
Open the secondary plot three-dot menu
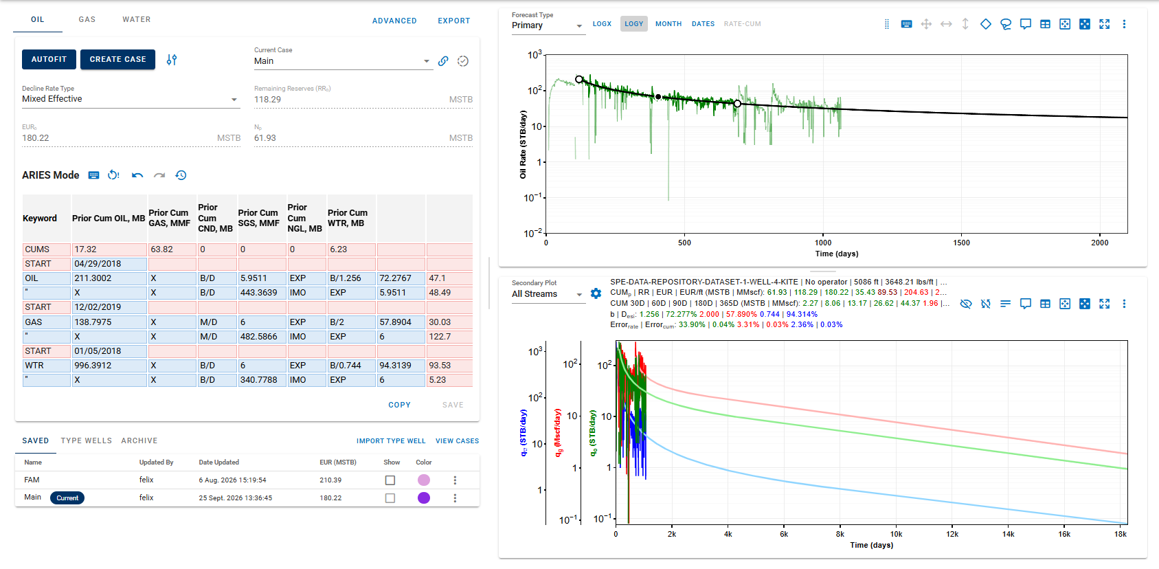point(1124,304)
